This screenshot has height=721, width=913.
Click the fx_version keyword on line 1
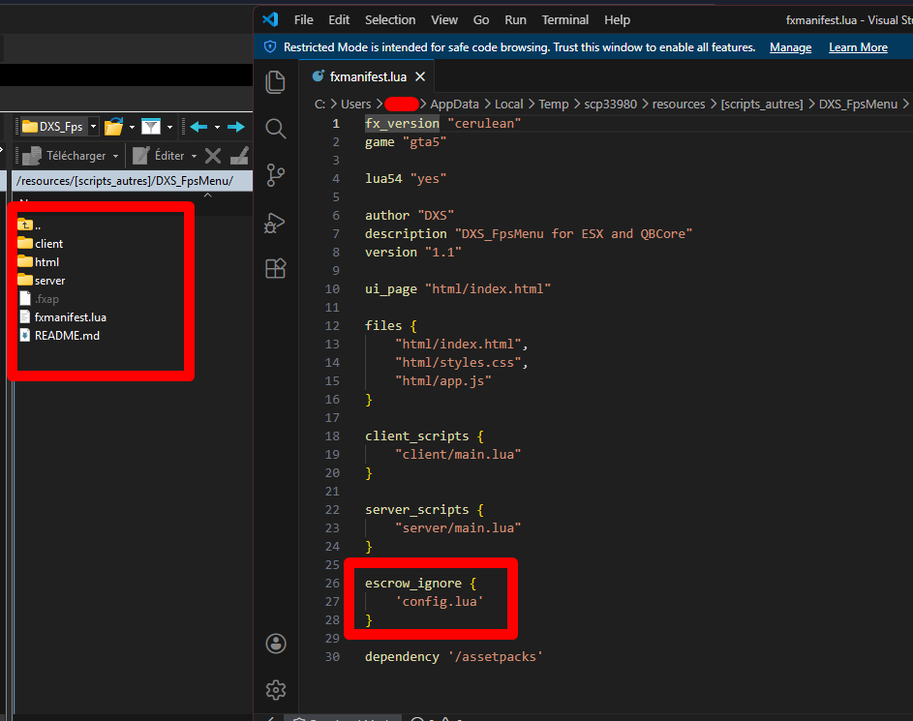403,123
